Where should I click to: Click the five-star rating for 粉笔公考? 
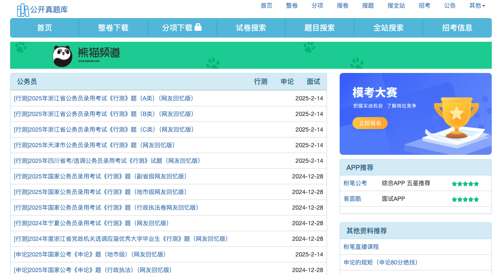(465, 183)
